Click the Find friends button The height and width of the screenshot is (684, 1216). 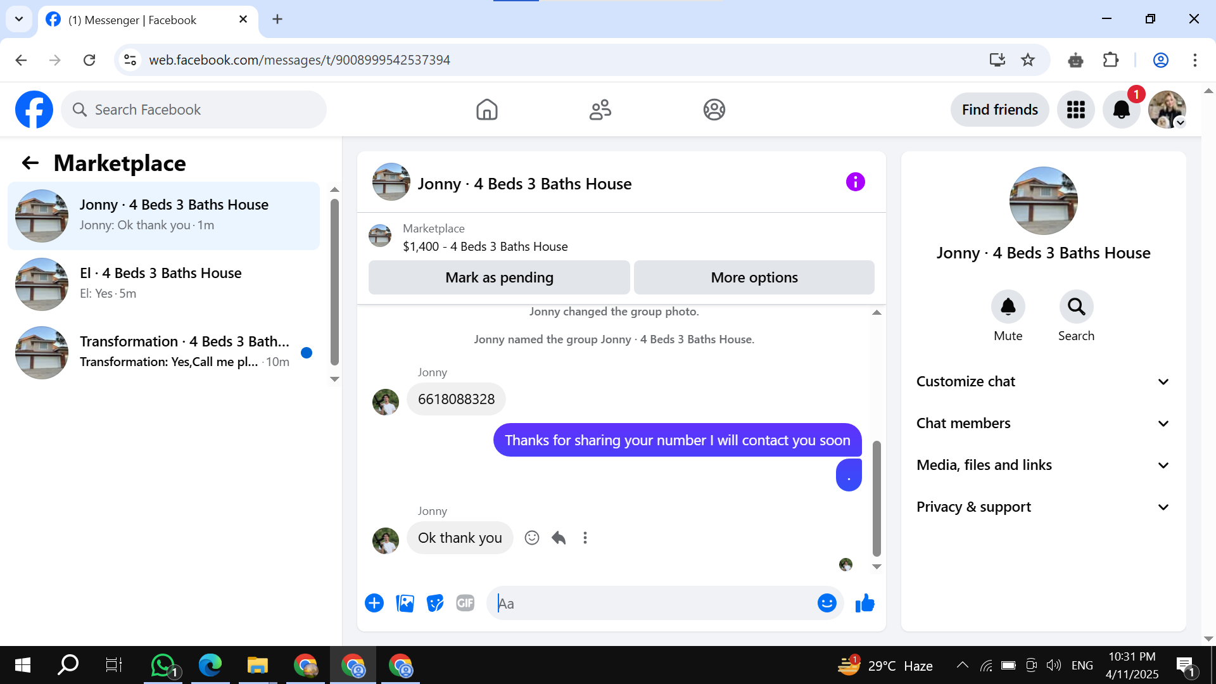click(x=1000, y=110)
